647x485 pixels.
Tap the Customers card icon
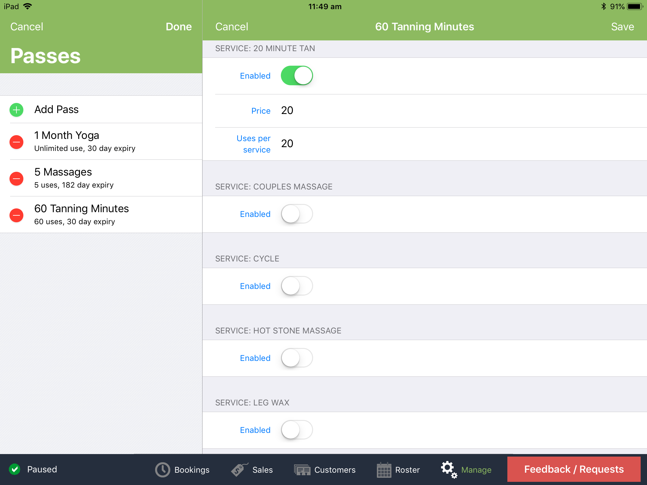pos(302,470)
